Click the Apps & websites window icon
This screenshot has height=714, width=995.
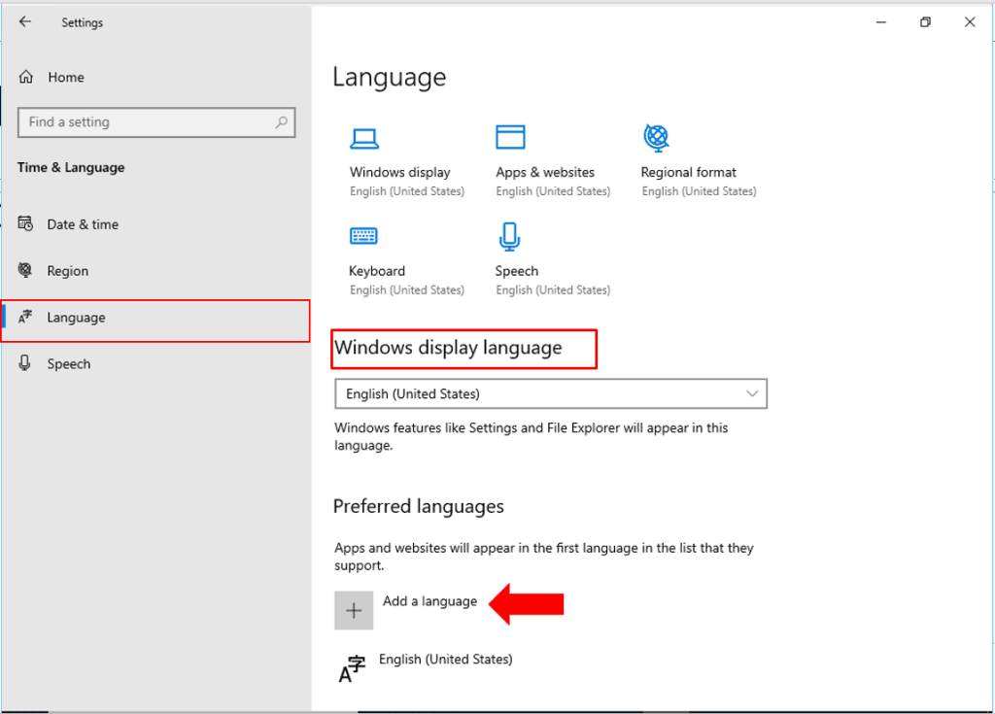510,137
